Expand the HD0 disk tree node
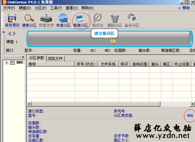 (7, 63)
